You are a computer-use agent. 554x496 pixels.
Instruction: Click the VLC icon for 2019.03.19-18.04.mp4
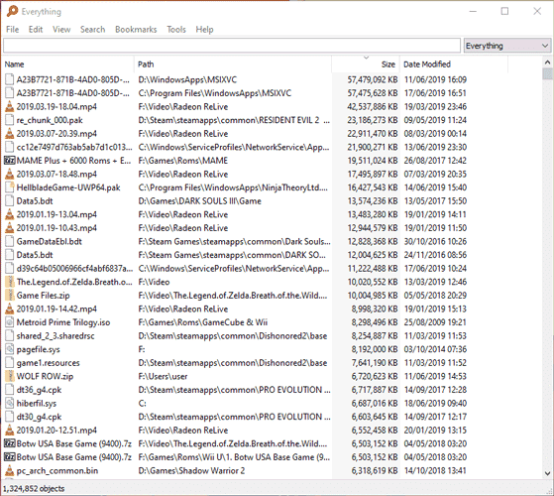tap(10, 106)
